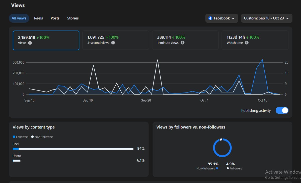
Task: Click the white spike near Sep 19 on chart
Action: [x=93, y=65]
